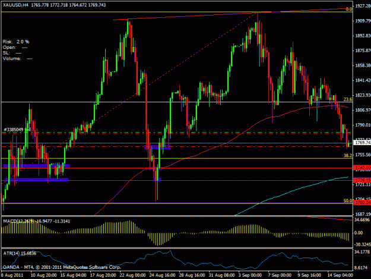Click the 0.0 Fibonacci level label
This screenshot has height=279, width=371.
[349, 10]
